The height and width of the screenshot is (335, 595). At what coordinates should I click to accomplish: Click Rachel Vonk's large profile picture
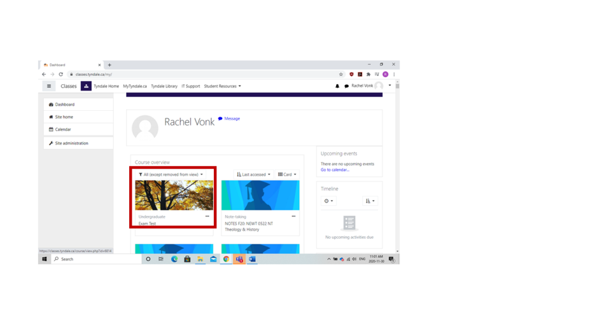pyautogui.click(x=145, y=128)
